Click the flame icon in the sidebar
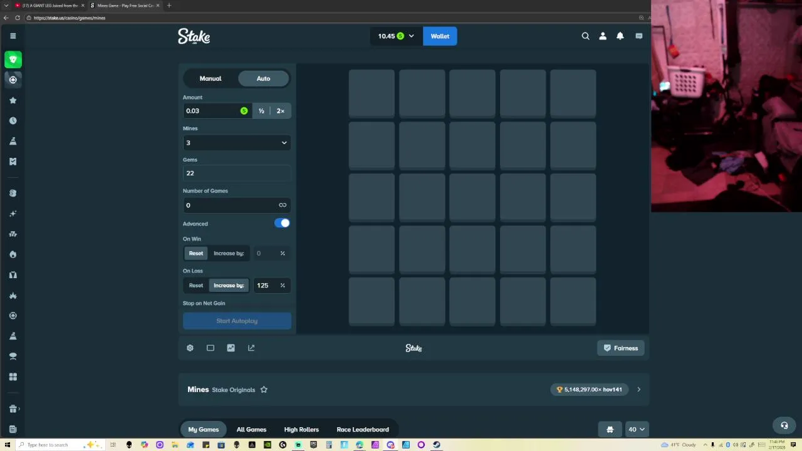 [x=13, y=254]
